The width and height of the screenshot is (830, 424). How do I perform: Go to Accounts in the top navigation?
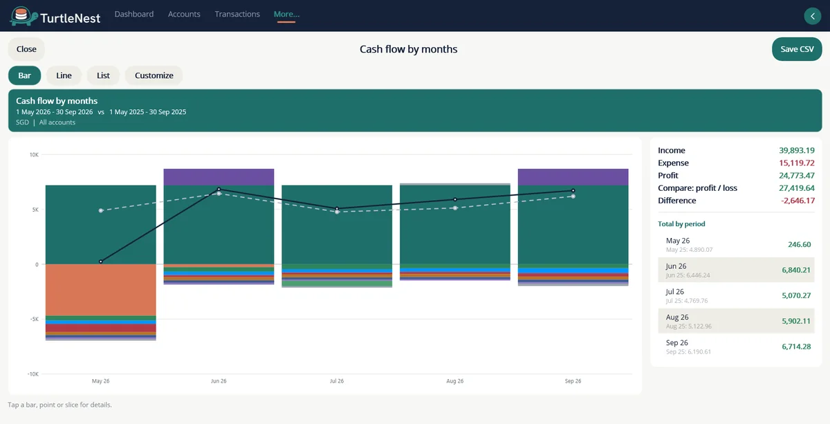click(x=184, y=14)
